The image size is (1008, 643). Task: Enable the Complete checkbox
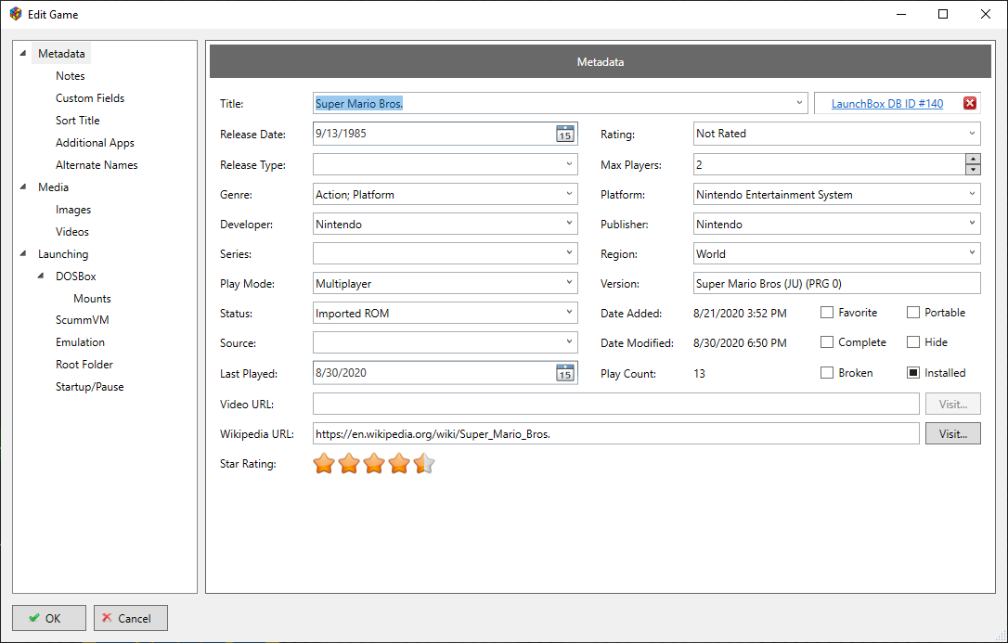827,342
